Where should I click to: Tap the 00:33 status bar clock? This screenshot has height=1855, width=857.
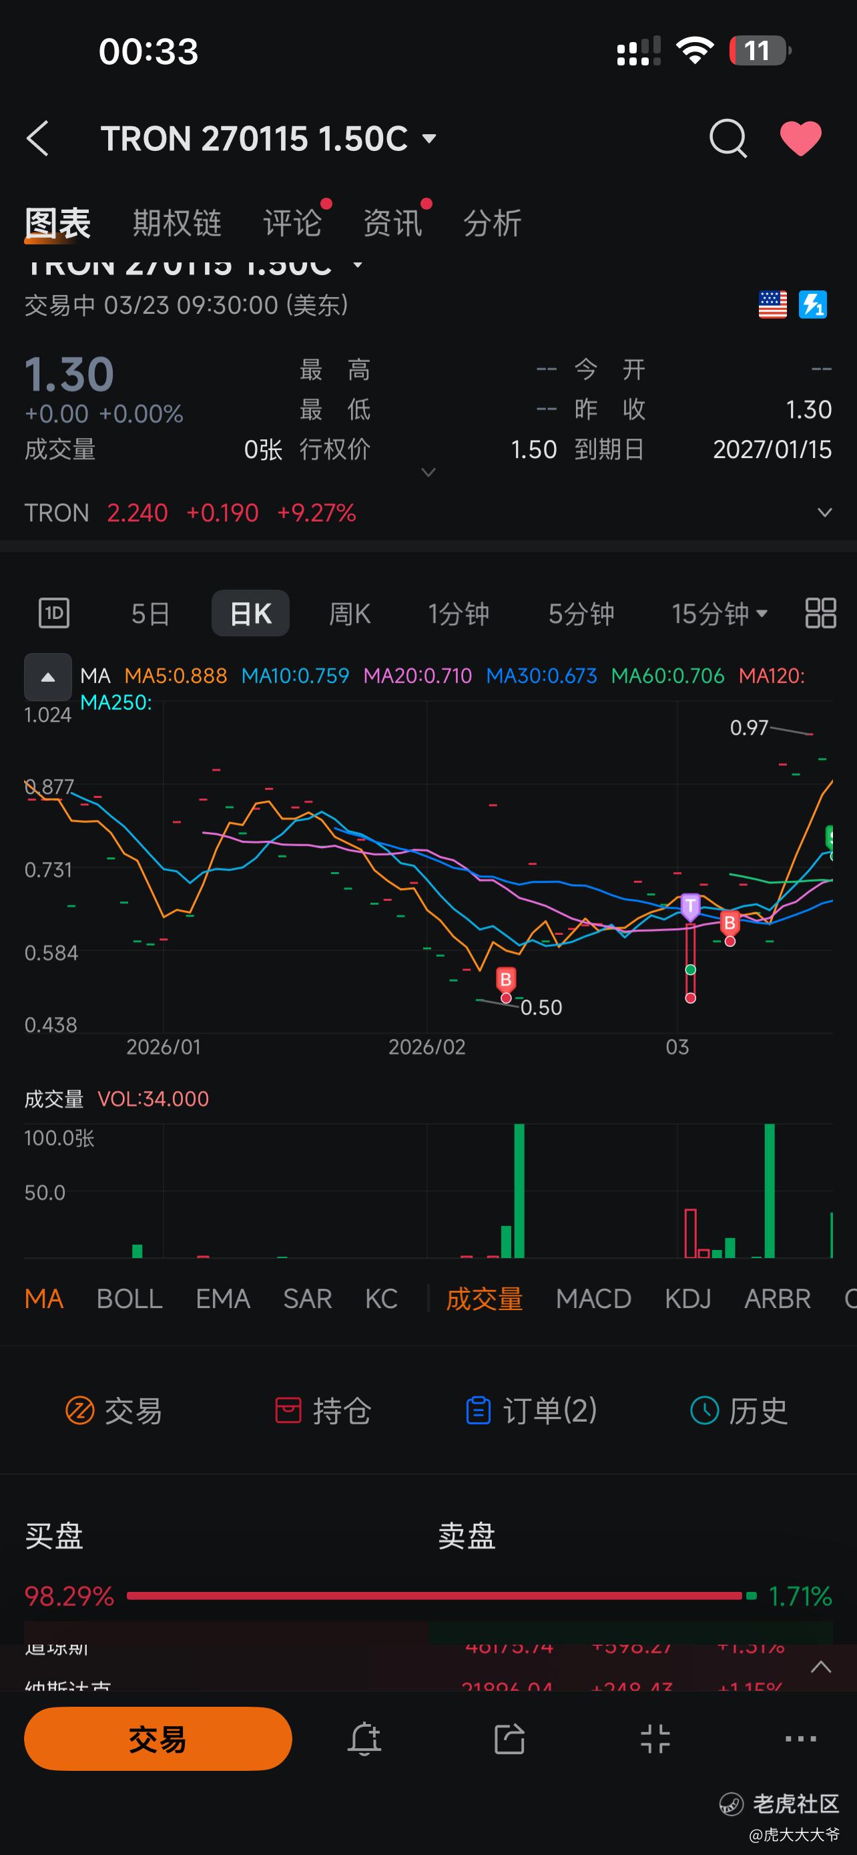click(148, 51)
